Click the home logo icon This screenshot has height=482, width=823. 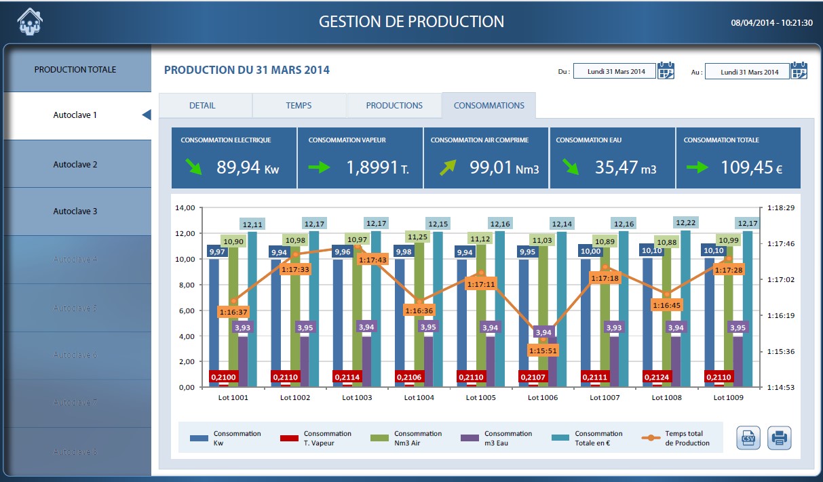pyautogui.click(x=30, y=21)
